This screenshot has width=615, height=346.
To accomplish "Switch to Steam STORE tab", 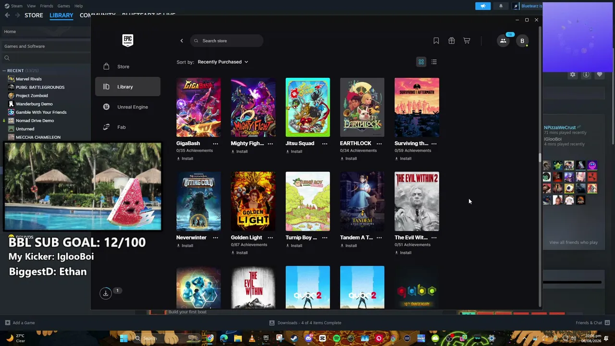I will 34,15.
